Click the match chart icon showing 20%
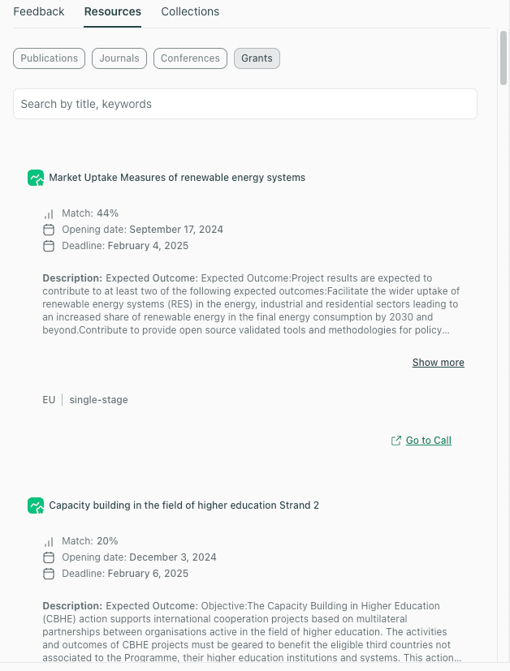 click(49, 541)
